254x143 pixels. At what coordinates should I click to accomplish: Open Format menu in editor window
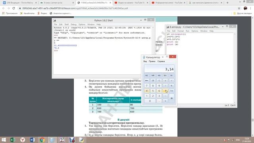(181, 31)
